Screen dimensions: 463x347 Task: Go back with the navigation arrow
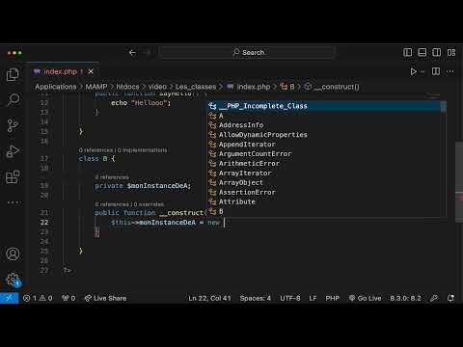(132, 52)
